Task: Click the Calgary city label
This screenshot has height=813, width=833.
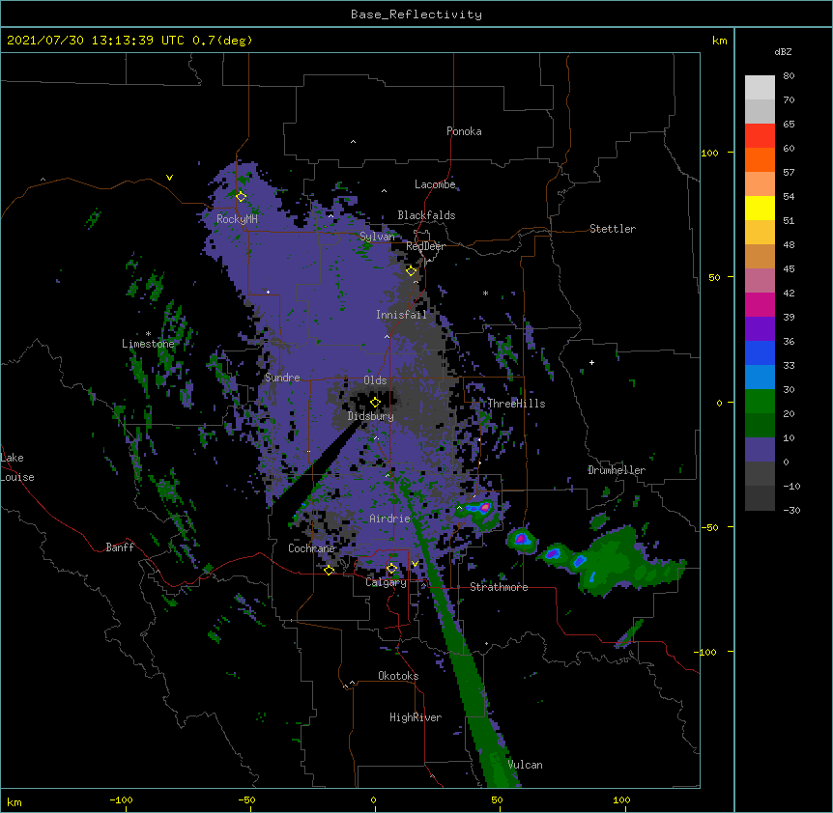Action: pos(386,582)
